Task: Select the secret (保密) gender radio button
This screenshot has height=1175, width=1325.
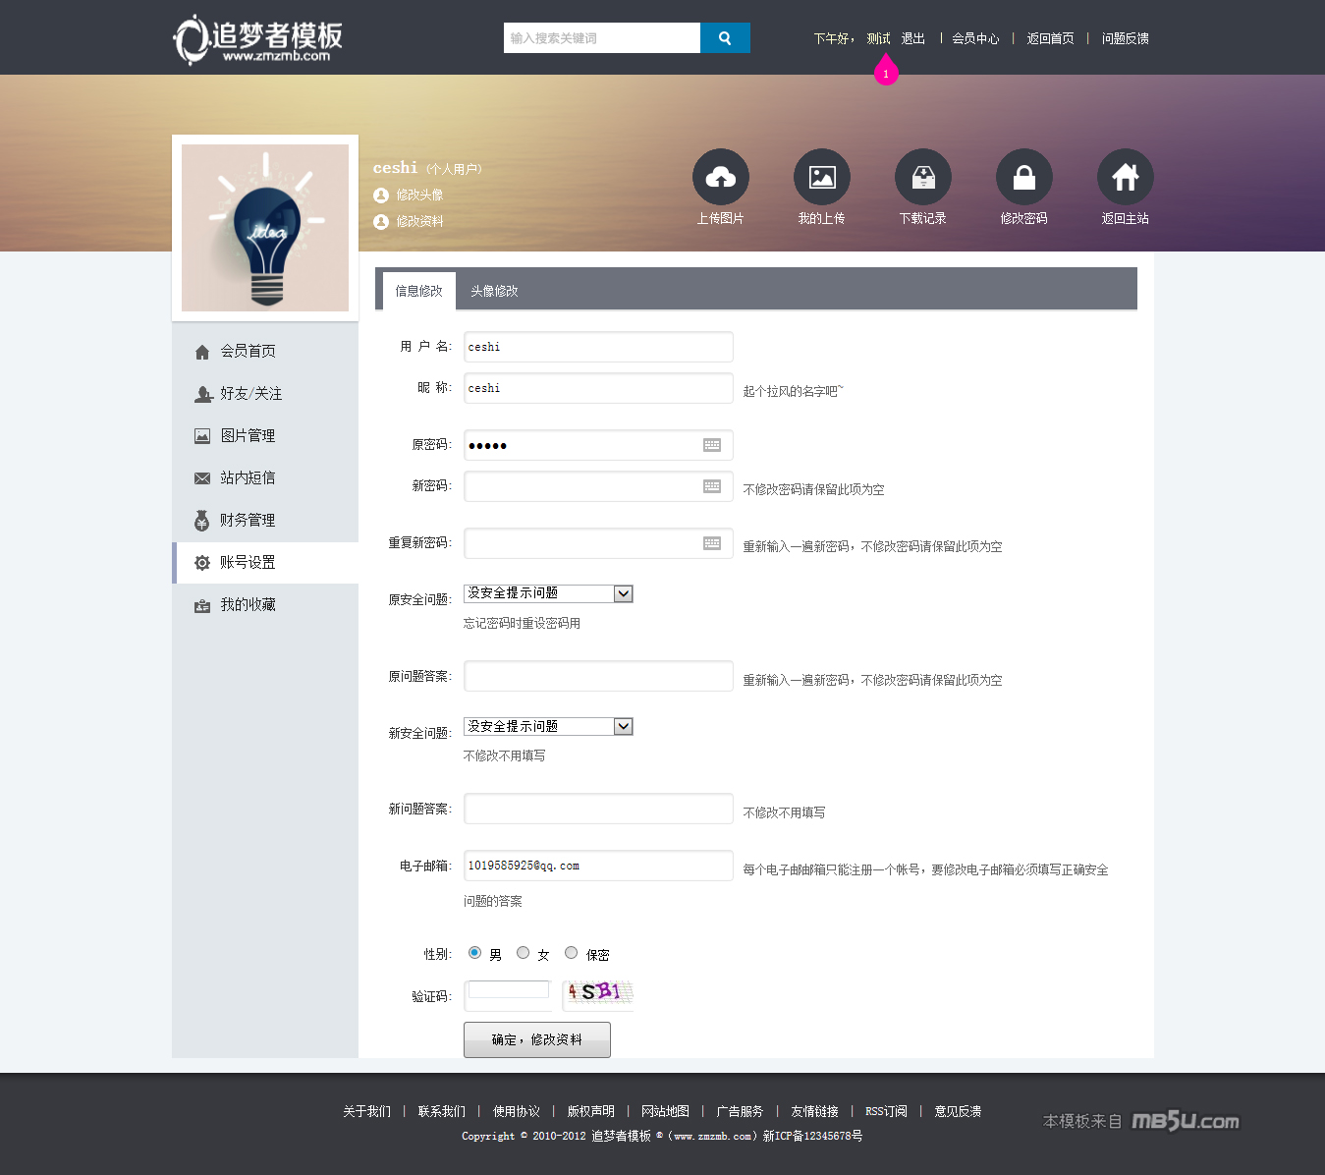Action: [571, 953]
